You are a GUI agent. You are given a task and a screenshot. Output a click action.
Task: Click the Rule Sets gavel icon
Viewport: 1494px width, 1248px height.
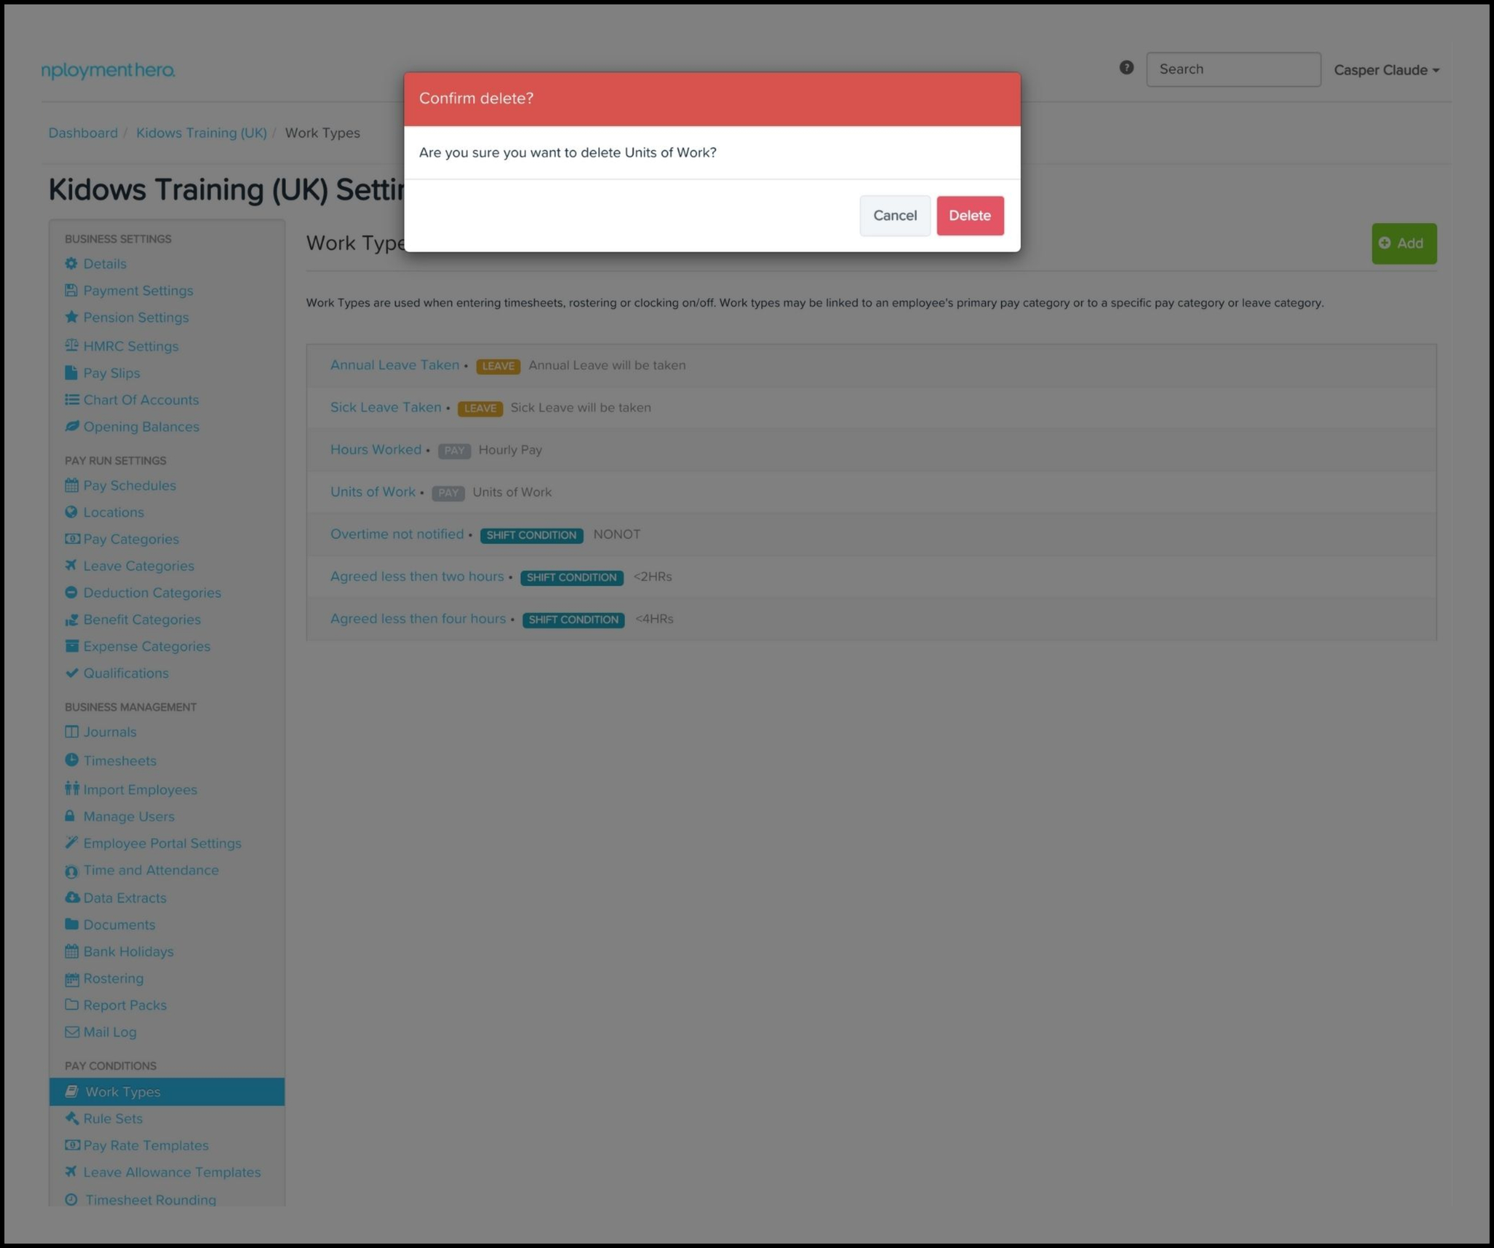tap(71, 1118)
